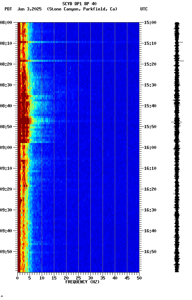This screenshot has height=300, width=192.
Task: Select the 'PDT' timezone label
Action: [x=8, y=9]
